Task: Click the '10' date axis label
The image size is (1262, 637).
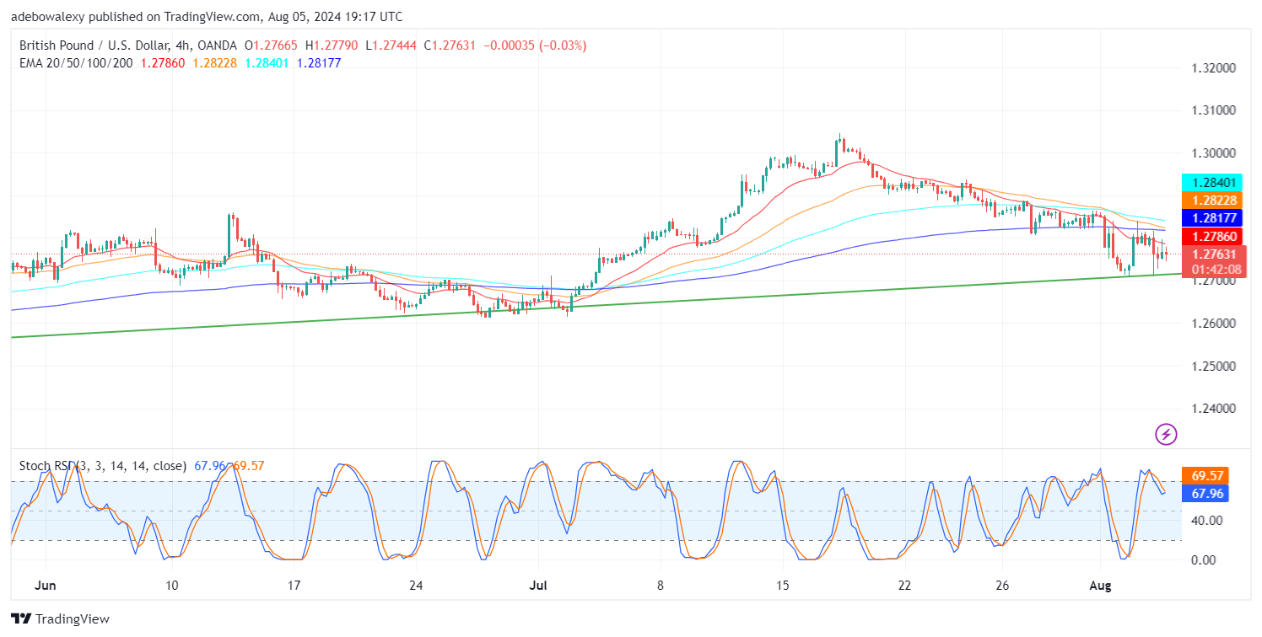Action: [171, 585]
